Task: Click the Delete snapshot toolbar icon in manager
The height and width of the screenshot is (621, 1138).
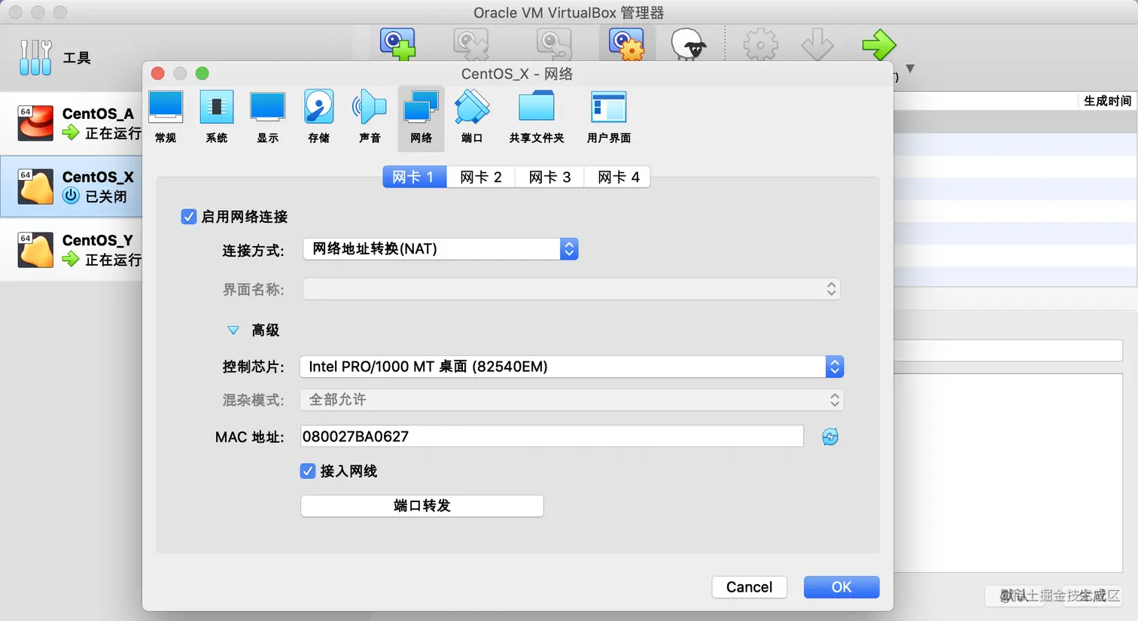Action: [471, 44]
